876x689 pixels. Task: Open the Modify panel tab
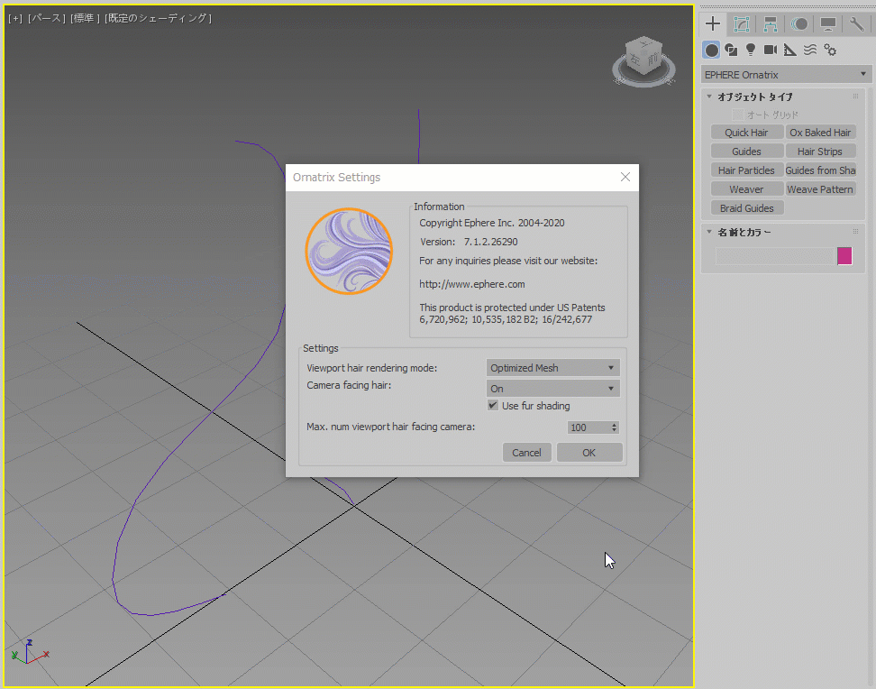click(x=742, y=24)
